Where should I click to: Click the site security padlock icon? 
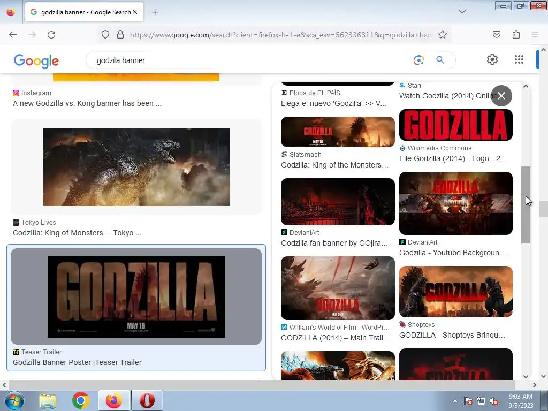pyautogui.click(x=120, y=35)
